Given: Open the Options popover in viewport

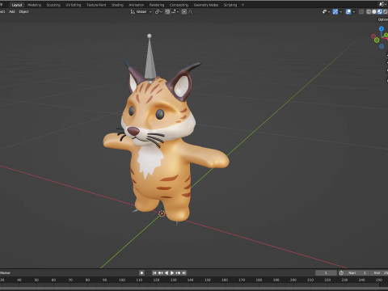Looking at the screenshot, I should 382,19.
